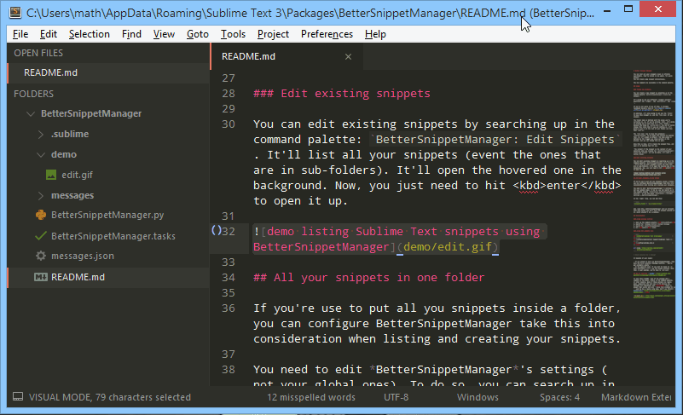The width and height of the screenshot is (683, 415).
Task: Change indentation via Spaces: 4
Action: (559, 397)
